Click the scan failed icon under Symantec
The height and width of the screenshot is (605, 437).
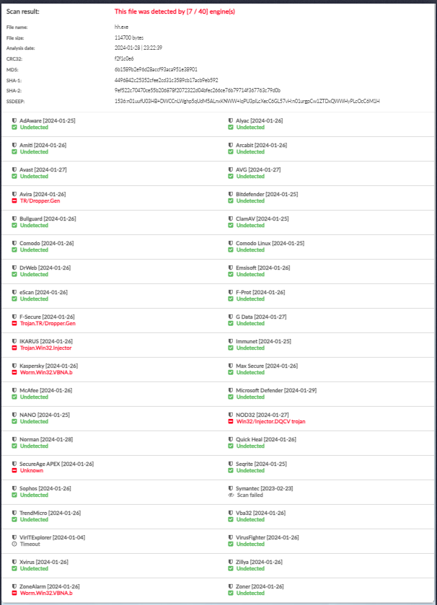coord(231,495)
